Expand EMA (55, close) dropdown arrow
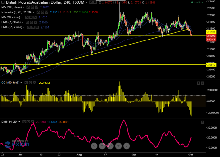The image size is (220, 157). (24, 27)
